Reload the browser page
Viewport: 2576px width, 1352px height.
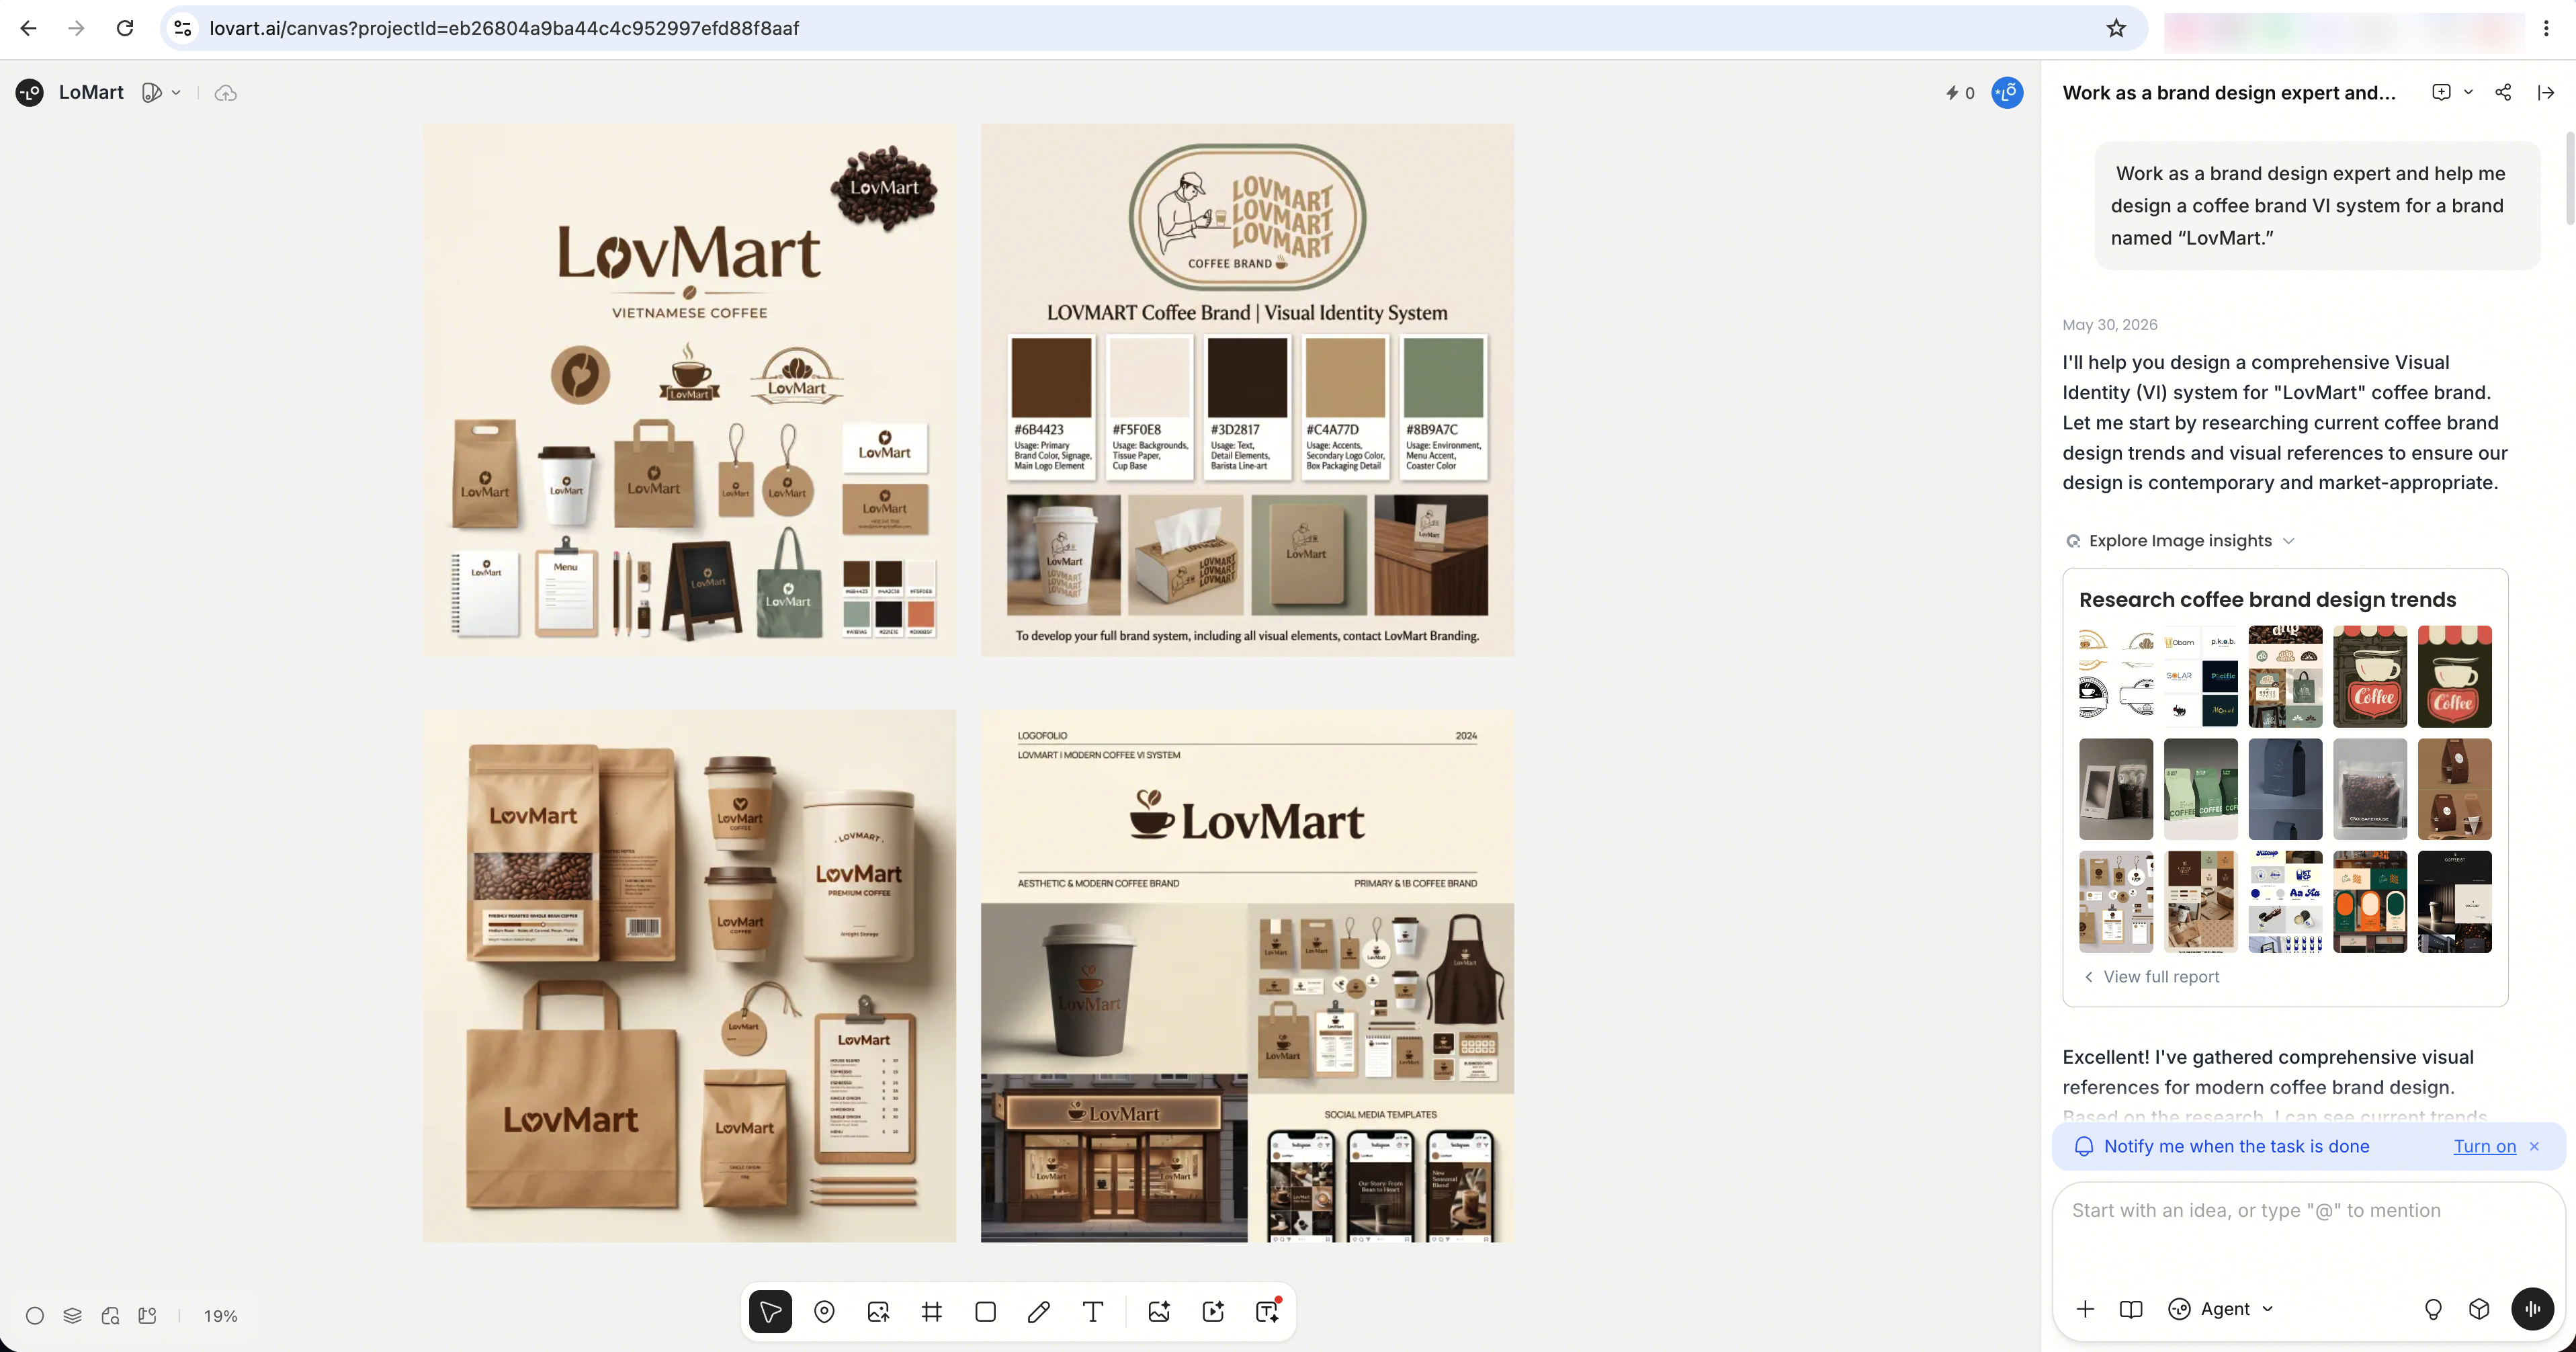125,28
